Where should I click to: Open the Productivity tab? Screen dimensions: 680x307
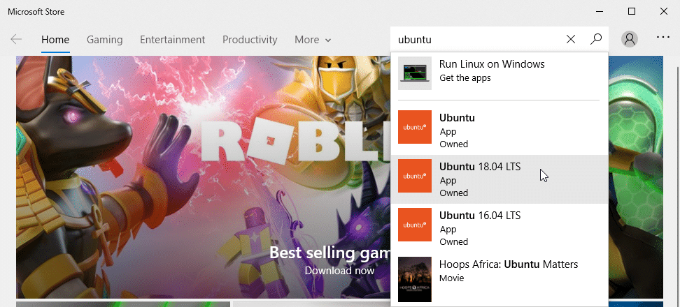click(x=250, y=40)
